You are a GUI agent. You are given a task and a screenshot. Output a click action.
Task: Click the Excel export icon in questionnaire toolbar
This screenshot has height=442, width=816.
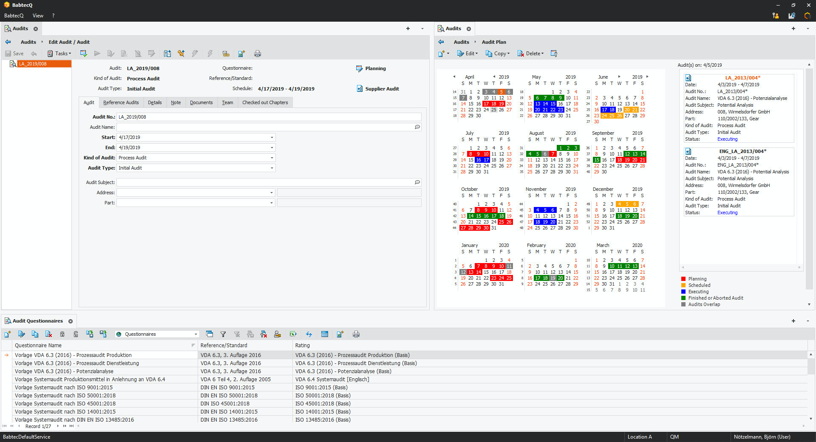(x=293, y=334)
